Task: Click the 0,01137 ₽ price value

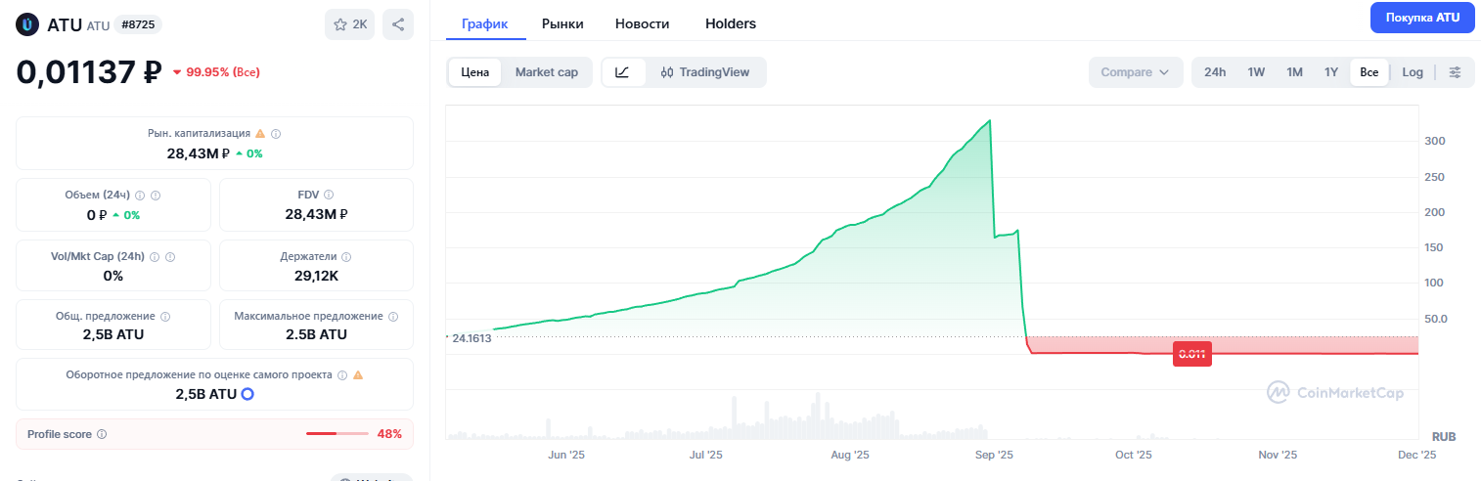Action: click(x=89, y=71)
